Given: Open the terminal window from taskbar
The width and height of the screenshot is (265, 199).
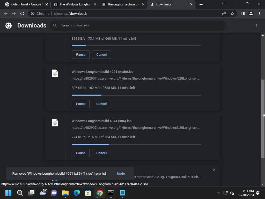Looking at the screenshot, I should point(111,193).
